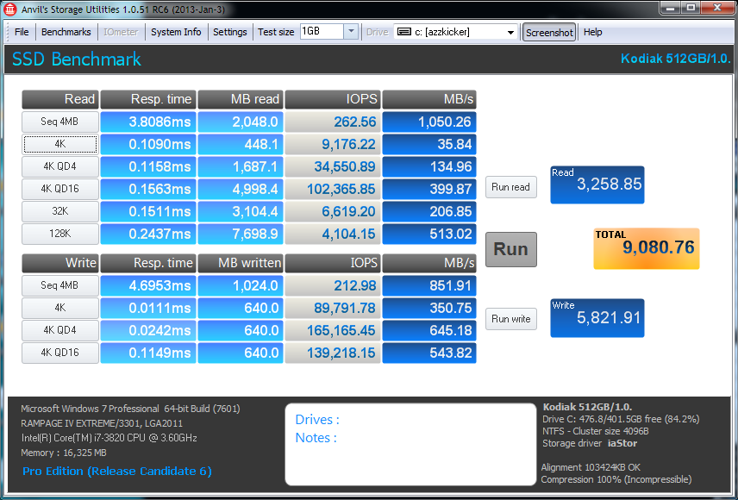
Task: Click the 1,050.26 MB/s read value
Action: 429,122
